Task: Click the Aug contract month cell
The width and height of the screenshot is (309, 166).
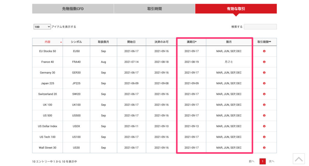Action: click(104, 62)
